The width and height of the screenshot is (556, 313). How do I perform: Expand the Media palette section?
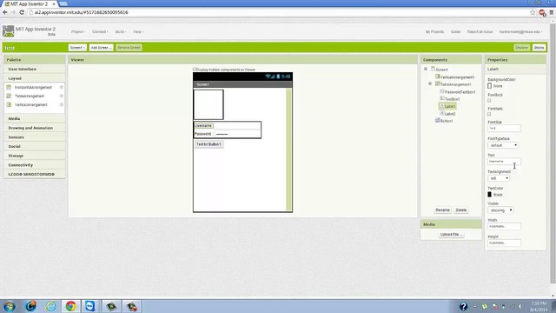tap(35, 118)
